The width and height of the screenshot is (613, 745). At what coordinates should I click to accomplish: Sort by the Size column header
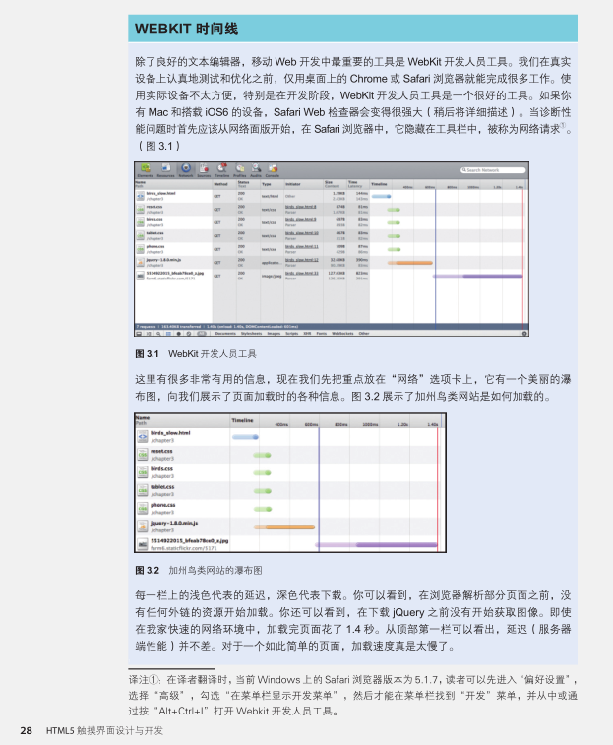click(x=335, y=184)
